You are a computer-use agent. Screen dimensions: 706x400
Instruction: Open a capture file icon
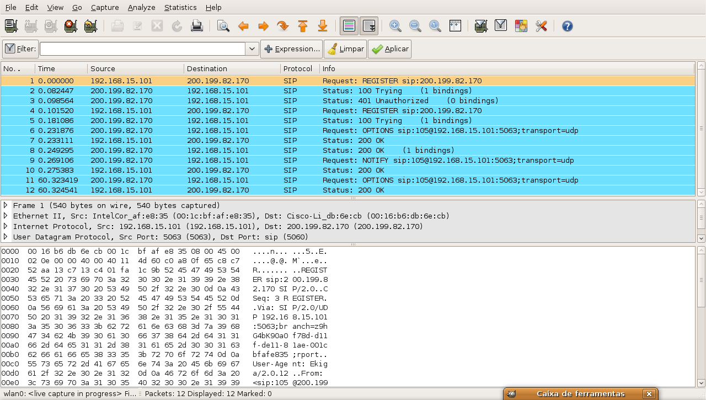click(117, 26)
